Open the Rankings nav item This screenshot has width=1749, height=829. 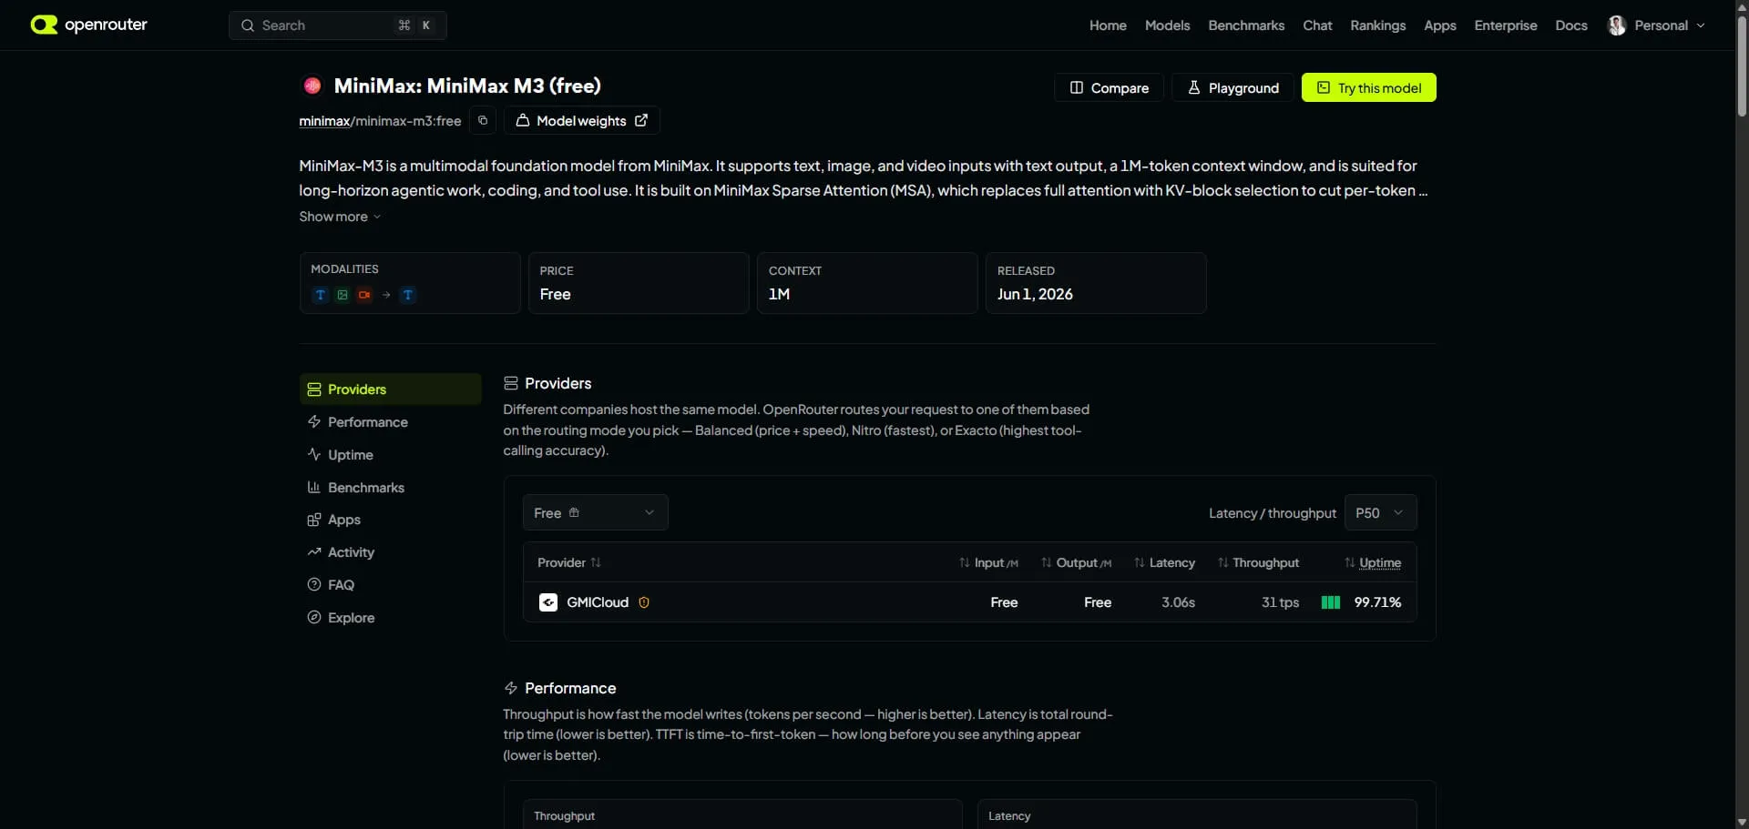(x=1377, y=25)
